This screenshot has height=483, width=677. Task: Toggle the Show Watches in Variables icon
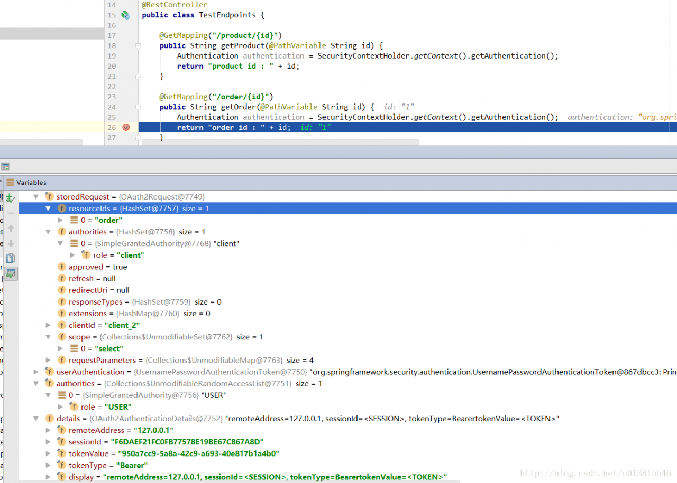tap(10, 273)
